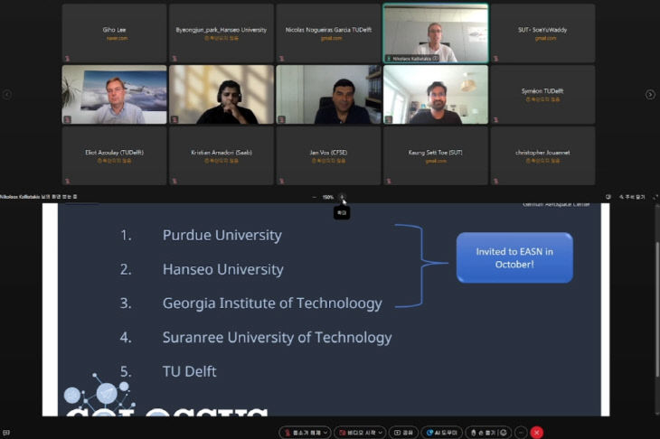Select the Jan Vos (CFSE) participant tile
This screenshot has height=439, width=660.
coord(328,155)
